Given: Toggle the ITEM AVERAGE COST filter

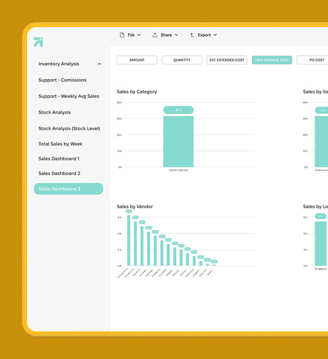Looking at the screenshot, I should pos(272,60).
